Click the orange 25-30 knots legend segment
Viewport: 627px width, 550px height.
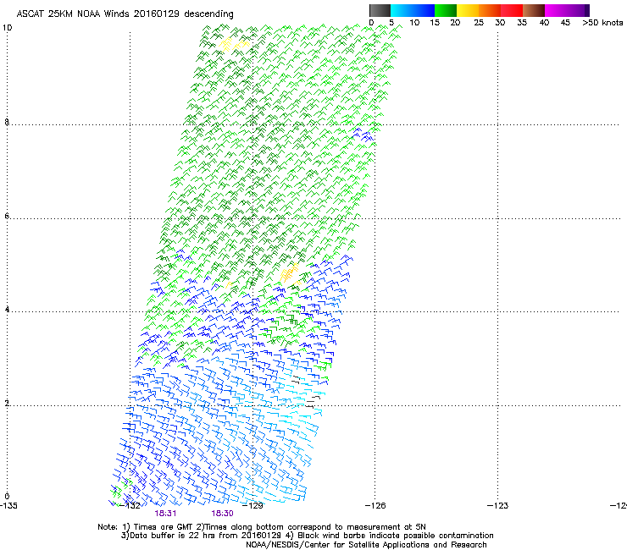pyautogui.click(x=490, y=10)
